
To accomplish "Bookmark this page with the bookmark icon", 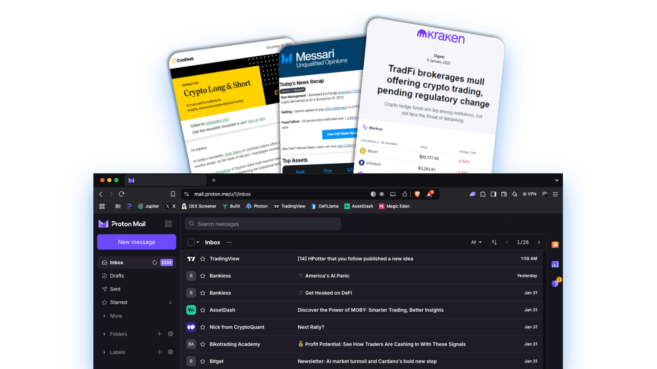I will (x=173, y=194).
